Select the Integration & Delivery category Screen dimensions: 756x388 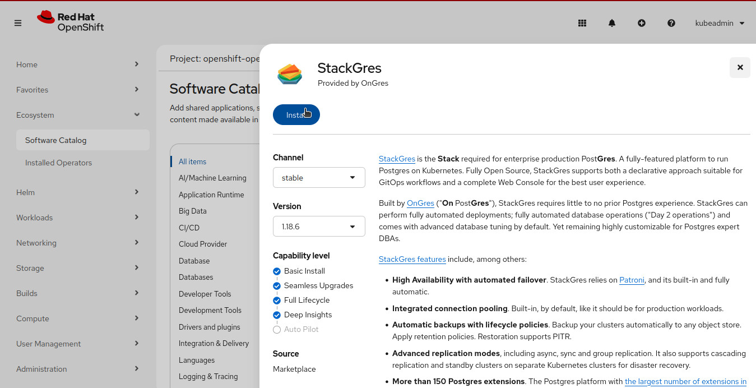click(x=214, y=343)
